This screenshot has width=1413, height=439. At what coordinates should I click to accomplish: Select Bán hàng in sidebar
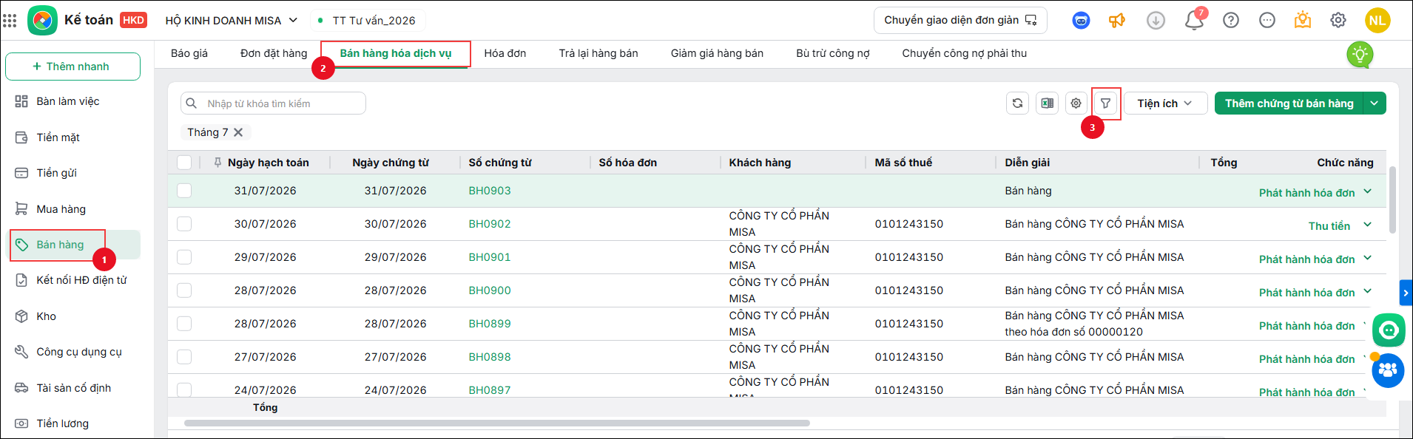(x=72, y=245)
